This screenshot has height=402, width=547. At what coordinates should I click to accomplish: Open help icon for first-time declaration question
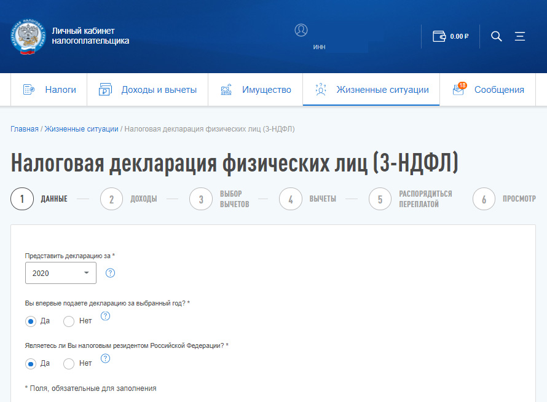(105, 316)
